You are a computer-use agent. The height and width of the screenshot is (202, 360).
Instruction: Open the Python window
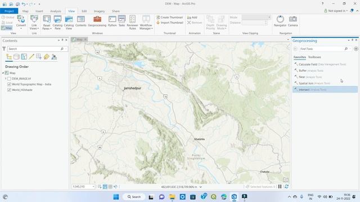click(x=112, y=21)
